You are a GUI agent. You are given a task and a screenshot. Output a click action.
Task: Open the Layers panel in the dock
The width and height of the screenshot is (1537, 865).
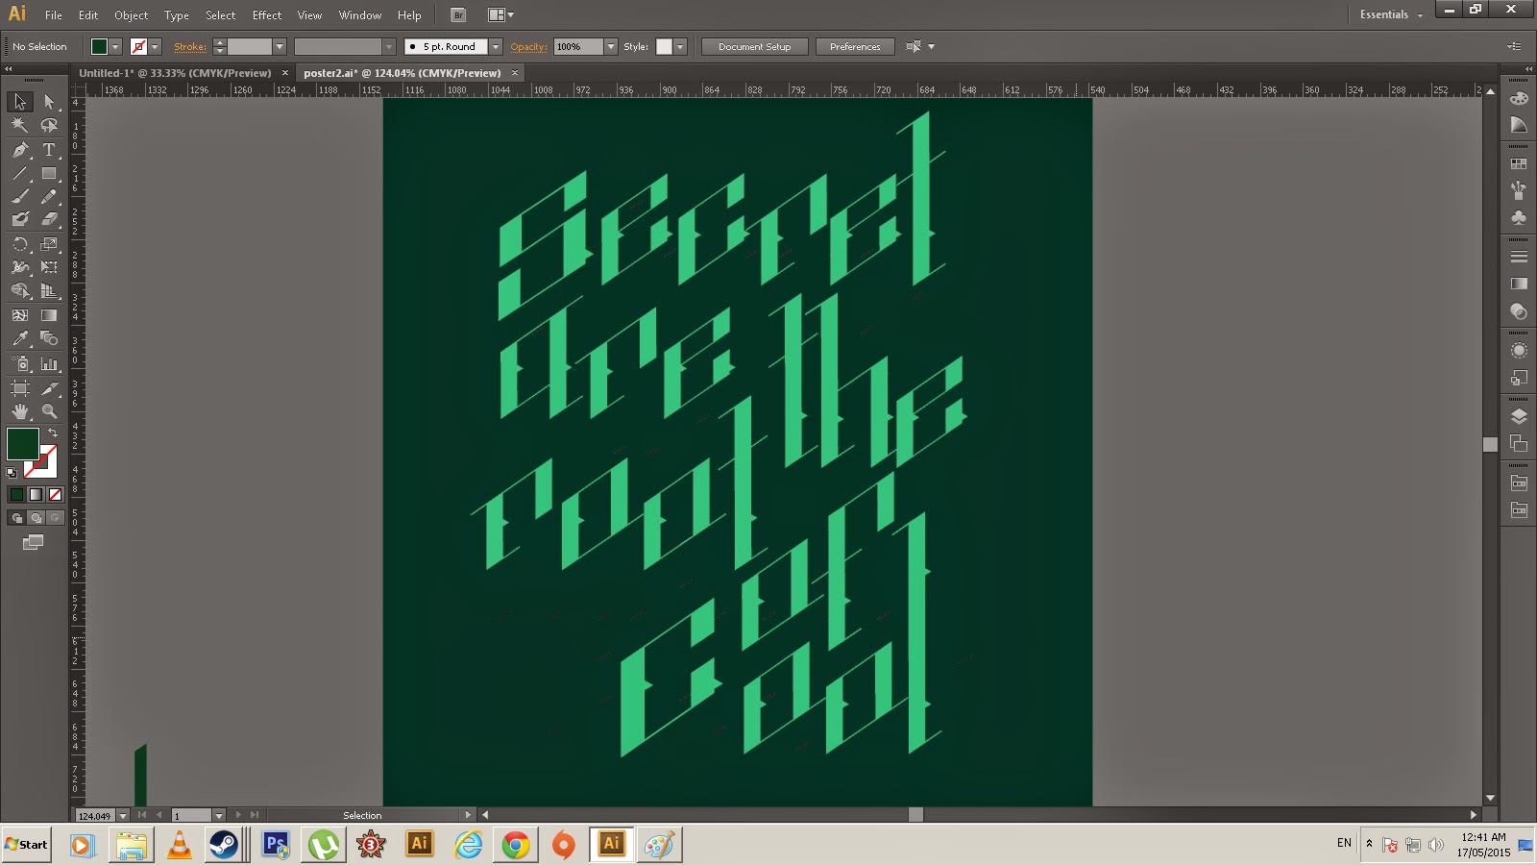[x=1519, y=416]
